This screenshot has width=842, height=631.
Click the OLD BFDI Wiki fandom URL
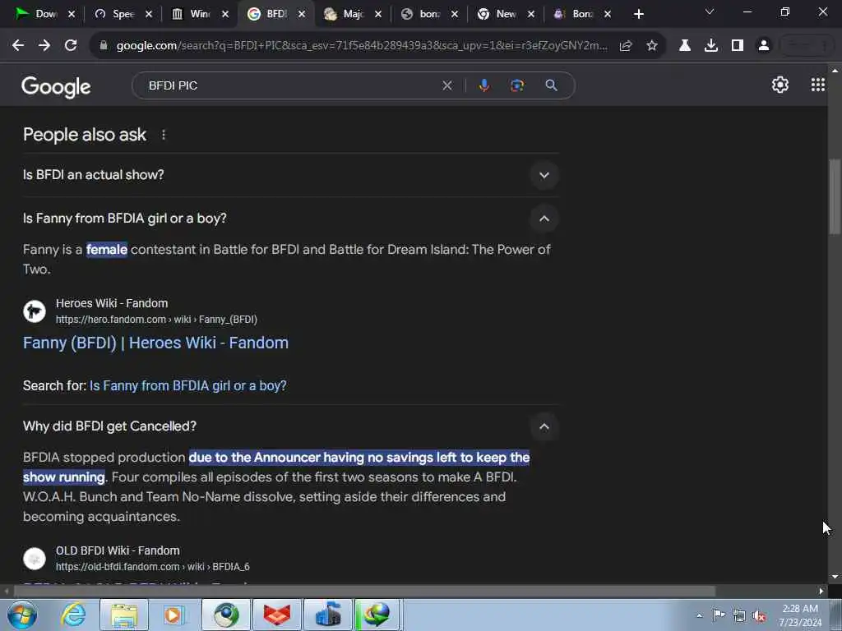tap(152, 567)
